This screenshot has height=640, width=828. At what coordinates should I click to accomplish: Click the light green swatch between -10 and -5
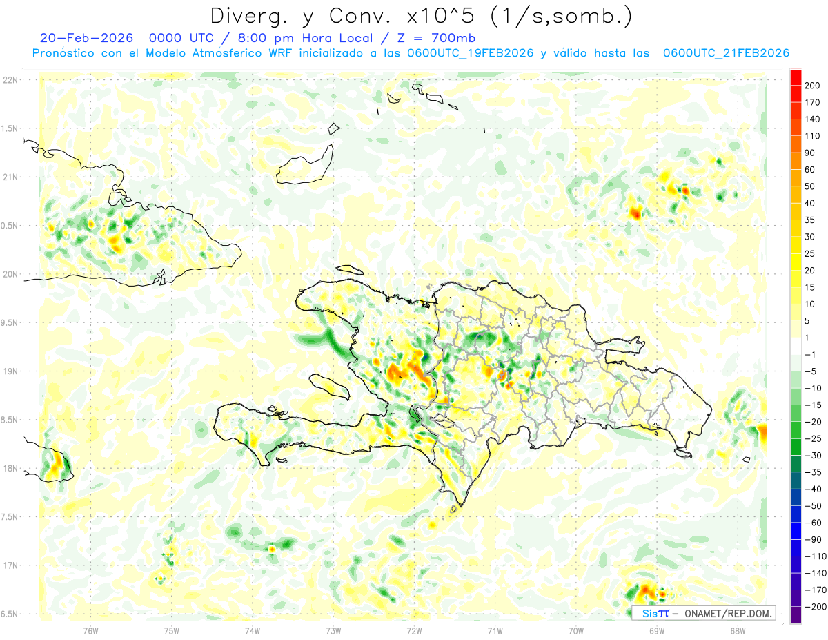[796, 380]
